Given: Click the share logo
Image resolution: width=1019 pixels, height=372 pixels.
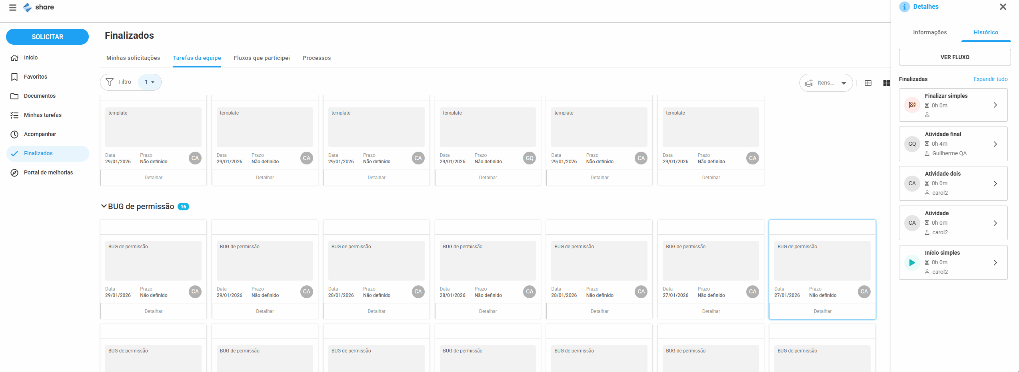Looking at the screenshot, I should (39, 8).
